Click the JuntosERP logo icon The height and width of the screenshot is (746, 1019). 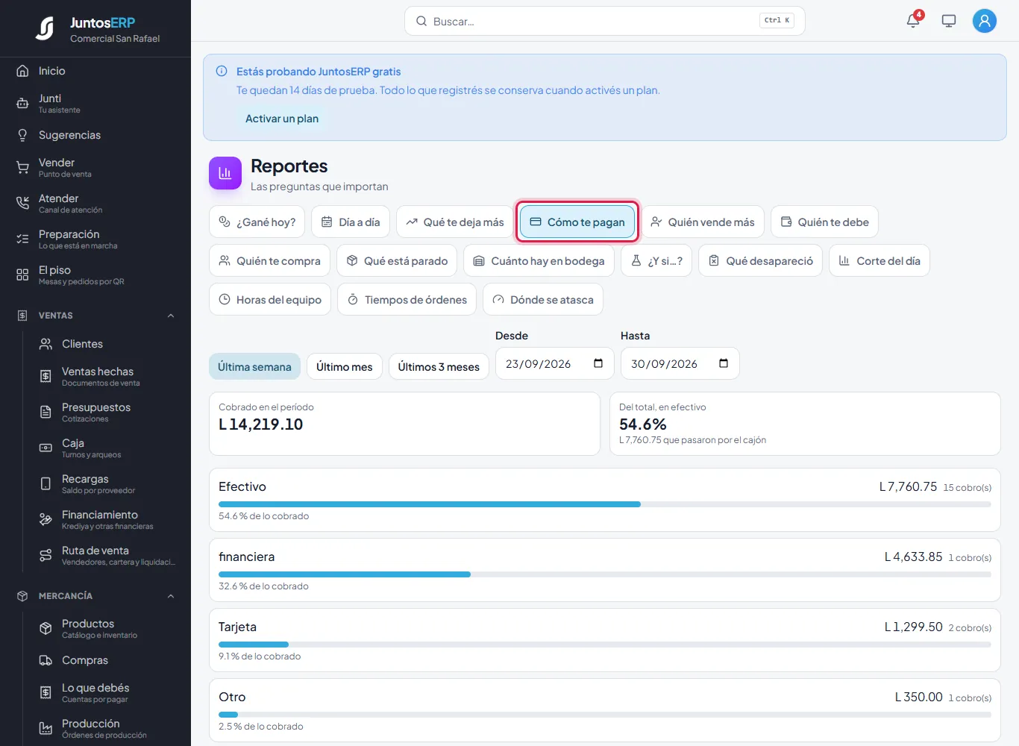46,28
